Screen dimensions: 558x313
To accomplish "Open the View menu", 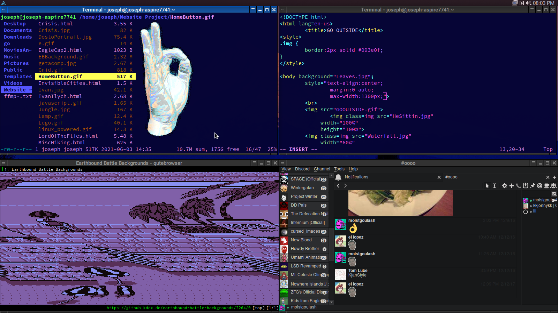I will pyautogui.click(x=286, y=169).
